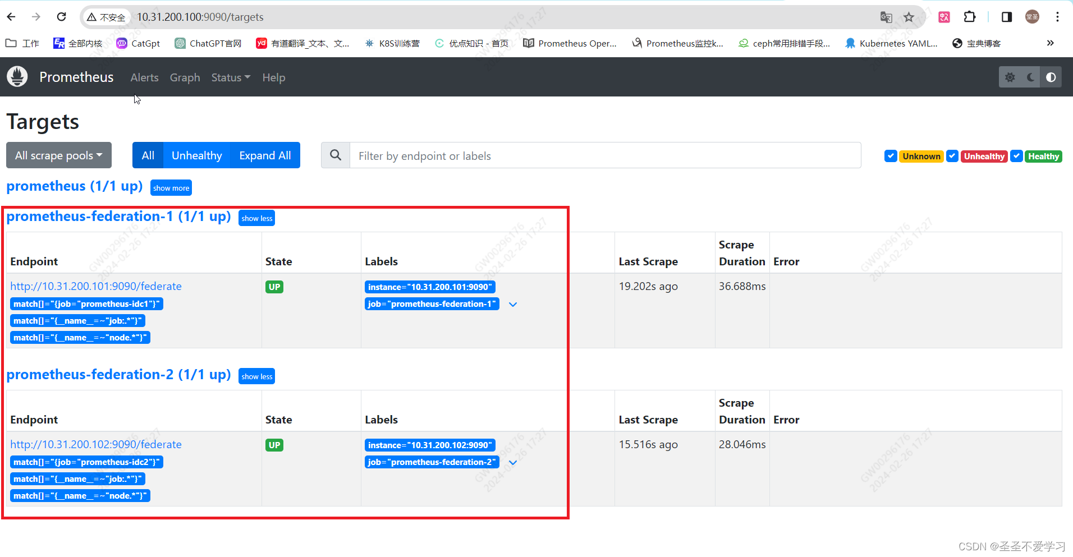Screen dimensions: 1073x557
Task: Open the Kubernetes YAML bookmark
Action: tap(891, 43)
